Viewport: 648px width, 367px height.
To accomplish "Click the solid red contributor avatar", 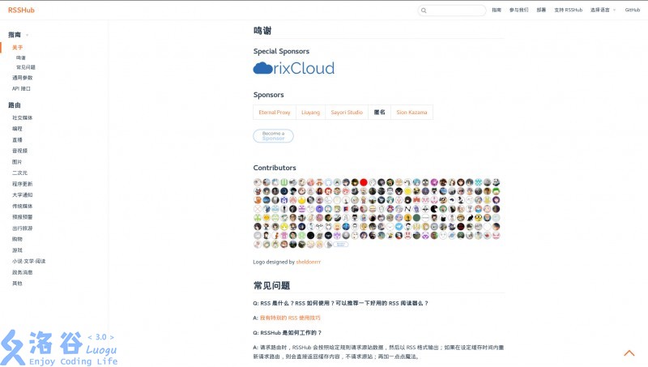I will (364, 182).
